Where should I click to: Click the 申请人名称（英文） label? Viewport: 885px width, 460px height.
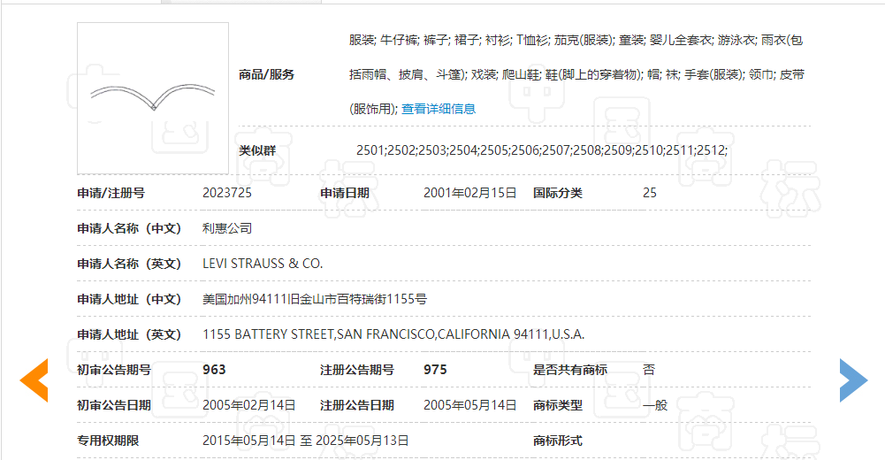(129, 264)
